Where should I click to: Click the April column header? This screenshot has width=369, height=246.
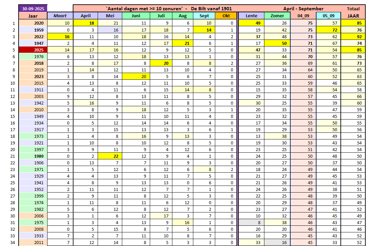85,16
